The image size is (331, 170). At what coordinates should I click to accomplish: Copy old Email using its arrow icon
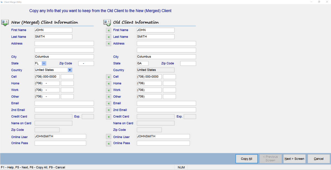click(x=108, y=103)
